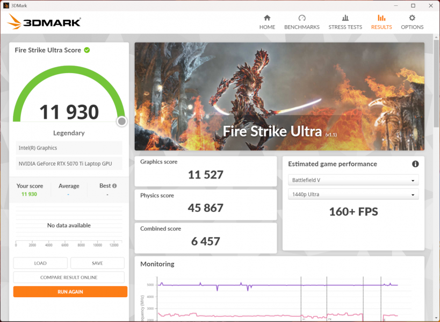Click the Home icon in navigation
The width and height of the screenshot is (440, 322).
tap(267, 18)
